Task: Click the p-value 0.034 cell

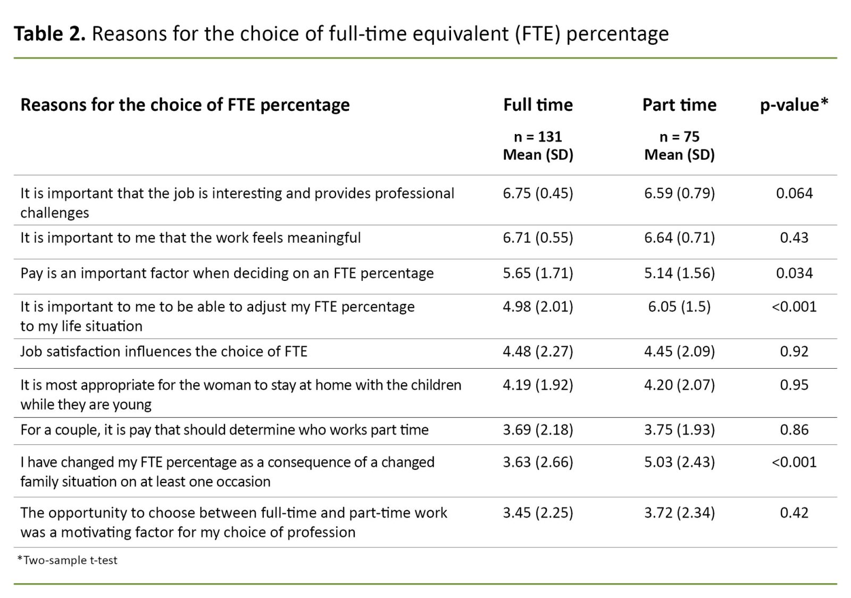Action: (794, 273)
